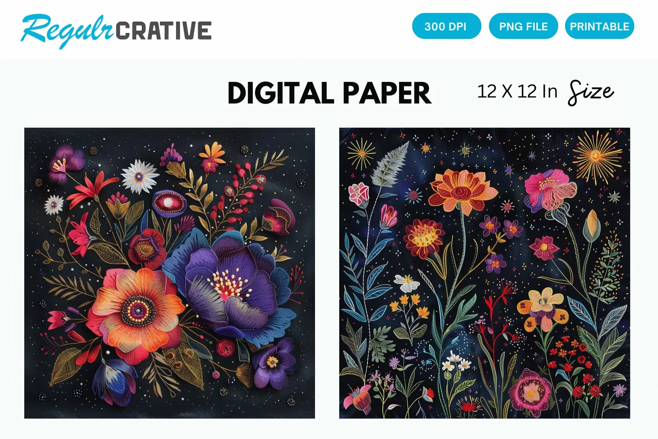The width and height of the screenshot is (658, 439).
Task: Click the small purple pansy bottom left paper
Action: [x=274, y=363]
